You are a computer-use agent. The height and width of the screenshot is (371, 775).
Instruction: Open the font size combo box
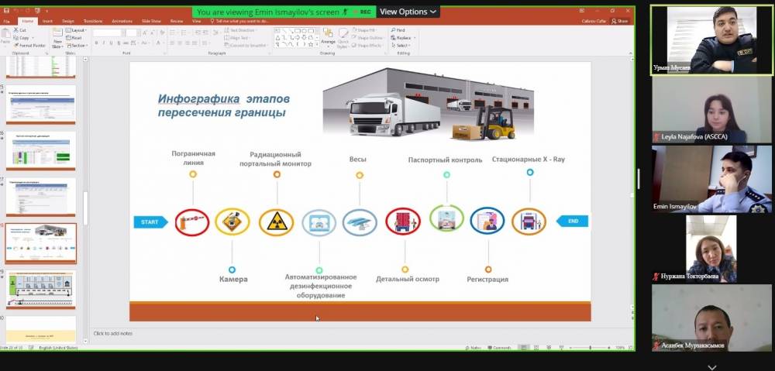coord(132,33)
